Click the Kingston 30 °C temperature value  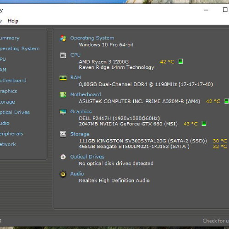[x=220, y=141]
